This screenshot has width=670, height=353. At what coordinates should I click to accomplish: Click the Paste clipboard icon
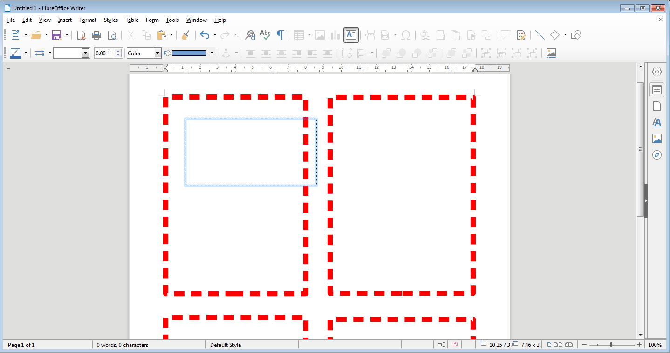[162, 35]
